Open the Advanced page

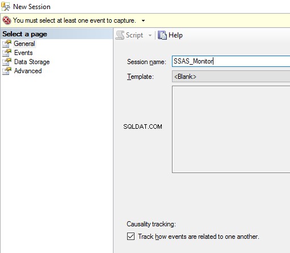click(x=28, y=71)
